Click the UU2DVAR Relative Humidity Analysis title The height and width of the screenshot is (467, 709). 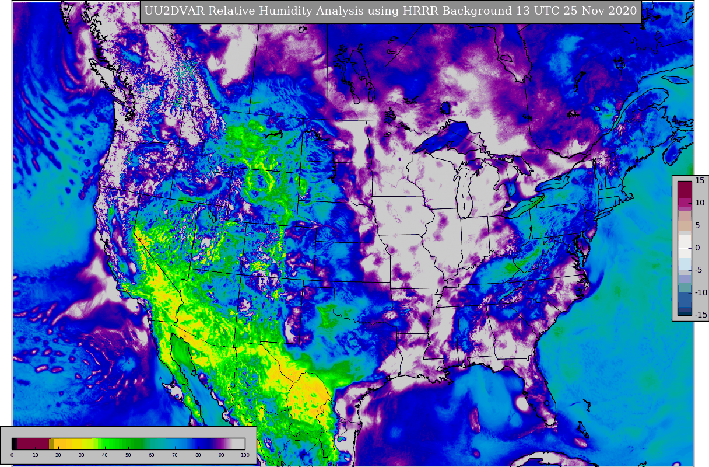391,11
